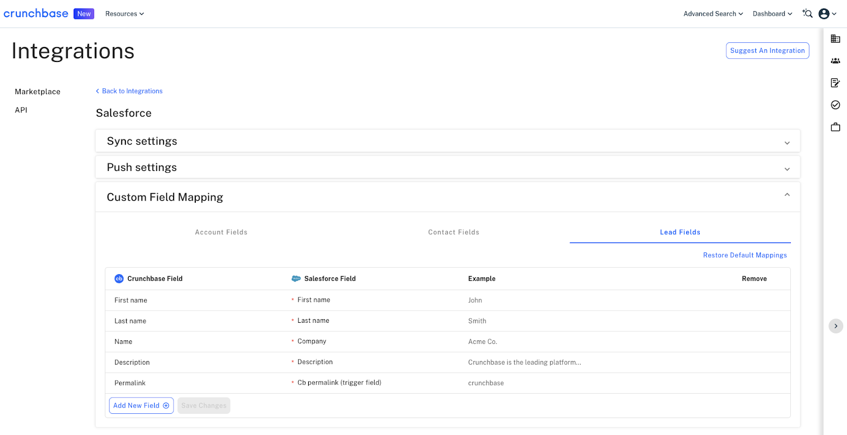Expand the Push settings section
The image size is (847, 435).
(448, 167)
